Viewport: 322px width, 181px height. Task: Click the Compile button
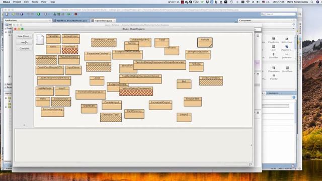[24, 48]
